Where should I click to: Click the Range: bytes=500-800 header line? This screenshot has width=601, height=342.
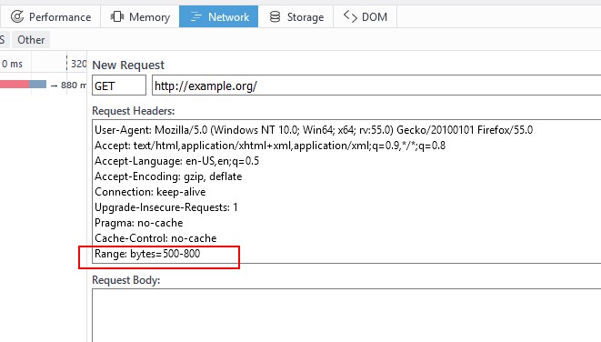tap(147, 254)
